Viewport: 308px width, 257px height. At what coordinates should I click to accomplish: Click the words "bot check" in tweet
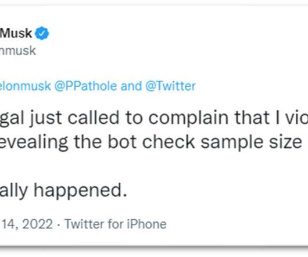click(152, 142)
